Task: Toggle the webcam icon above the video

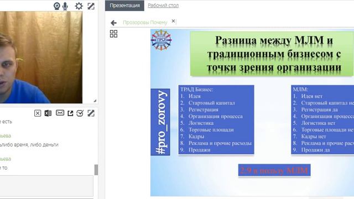Action: [x=56, y=6]
